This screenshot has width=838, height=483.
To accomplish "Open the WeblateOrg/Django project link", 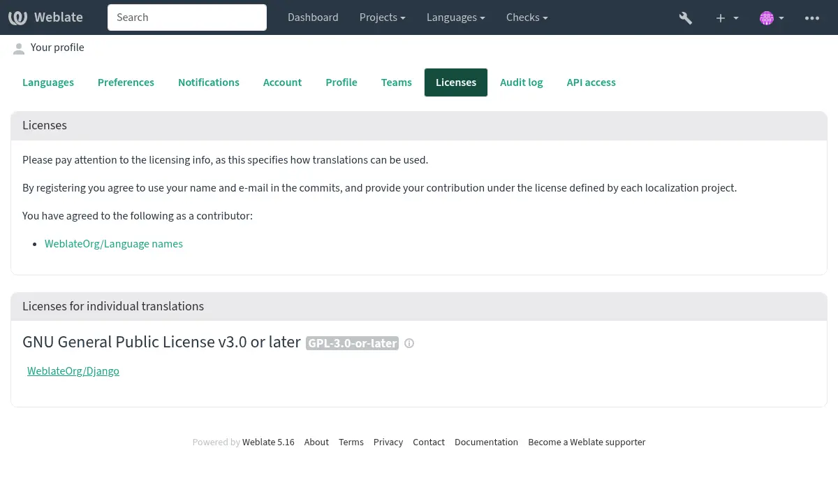I will tap(73, 371).
